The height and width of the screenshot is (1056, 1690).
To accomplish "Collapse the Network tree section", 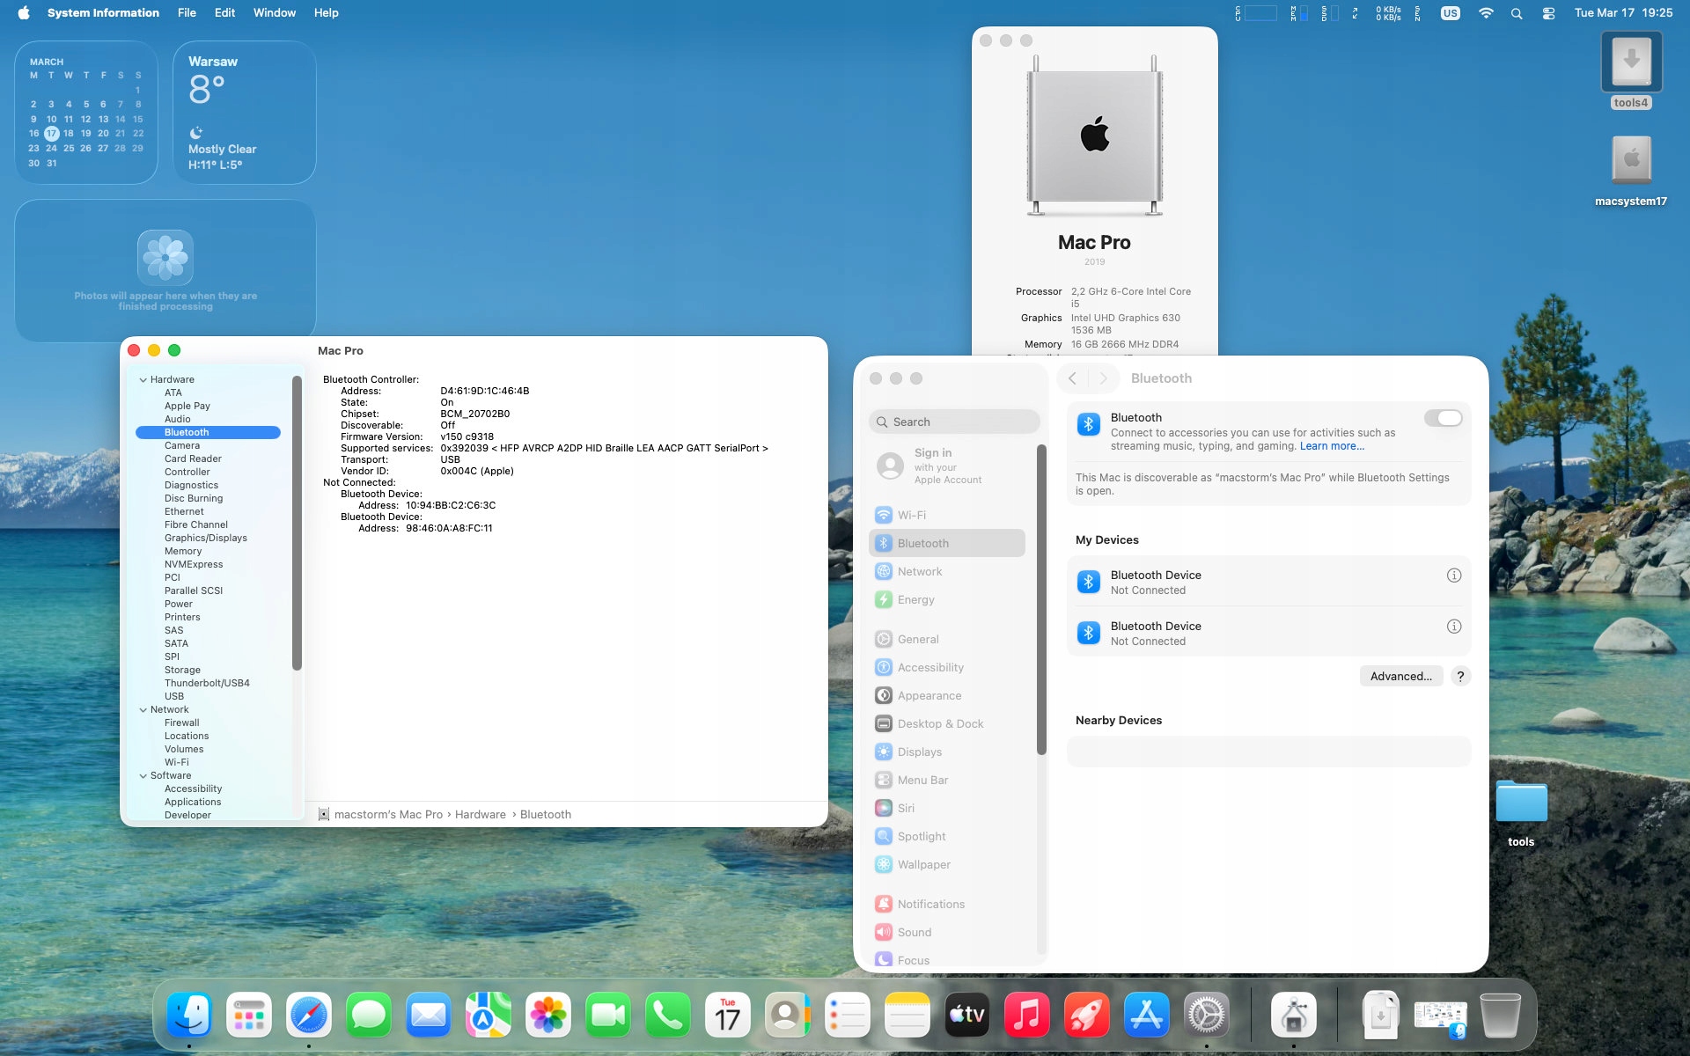I will [143, 710].
